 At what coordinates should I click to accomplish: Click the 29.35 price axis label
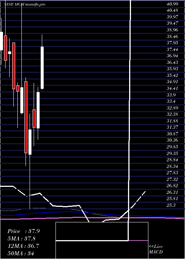(x=172, y=154)
